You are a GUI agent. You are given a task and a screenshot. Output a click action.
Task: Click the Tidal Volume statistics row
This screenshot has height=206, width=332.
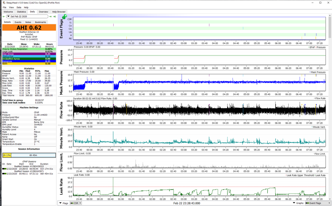point(29,95)
